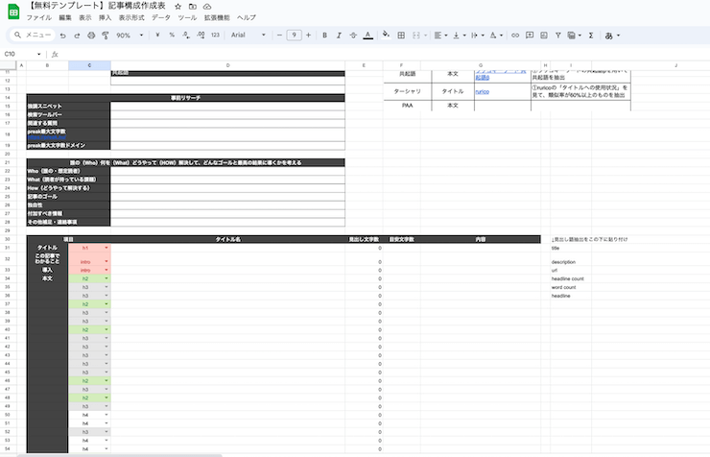Screen dimensions: 710x457
Task: Open the vertical align dropdown
Action: [x=460, y=36]
